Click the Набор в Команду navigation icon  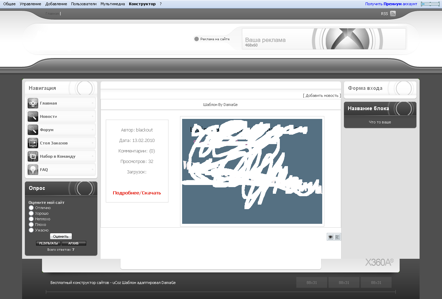click(x=33, y=156)
